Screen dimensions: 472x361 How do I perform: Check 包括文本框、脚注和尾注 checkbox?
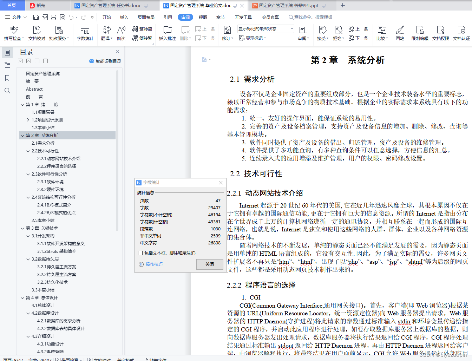[x=140, y=253]
